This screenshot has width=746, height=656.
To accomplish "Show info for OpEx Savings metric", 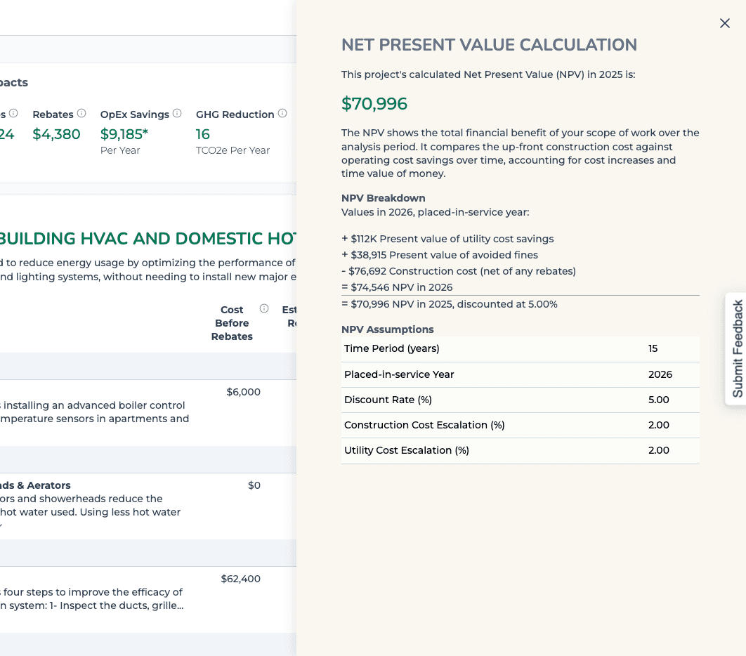I will 177,113.
